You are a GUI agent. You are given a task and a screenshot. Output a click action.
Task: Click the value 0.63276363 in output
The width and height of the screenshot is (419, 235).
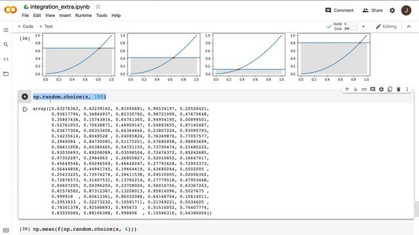pyautogui.click(x=65, y=109)
